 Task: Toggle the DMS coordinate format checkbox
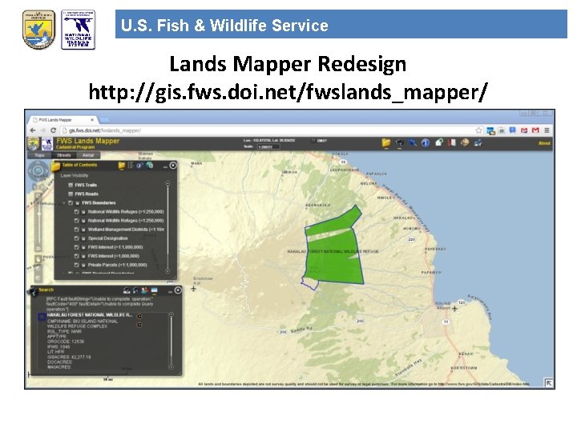pos(313,141)
